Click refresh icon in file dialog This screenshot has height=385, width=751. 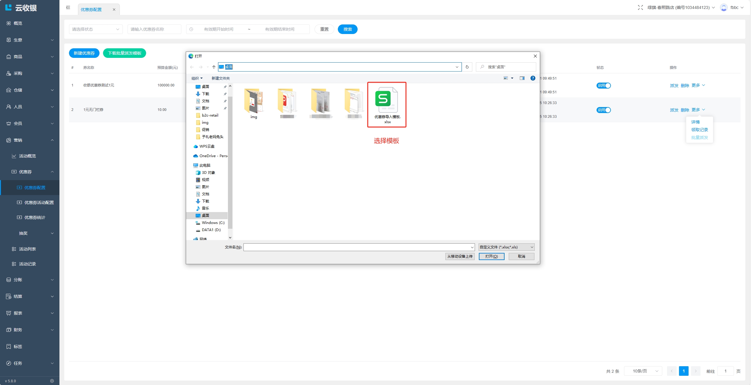pos(467,67)
